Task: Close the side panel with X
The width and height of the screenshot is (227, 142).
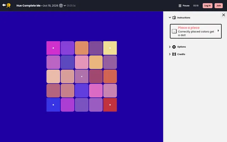Action: (x=223, y=15)
